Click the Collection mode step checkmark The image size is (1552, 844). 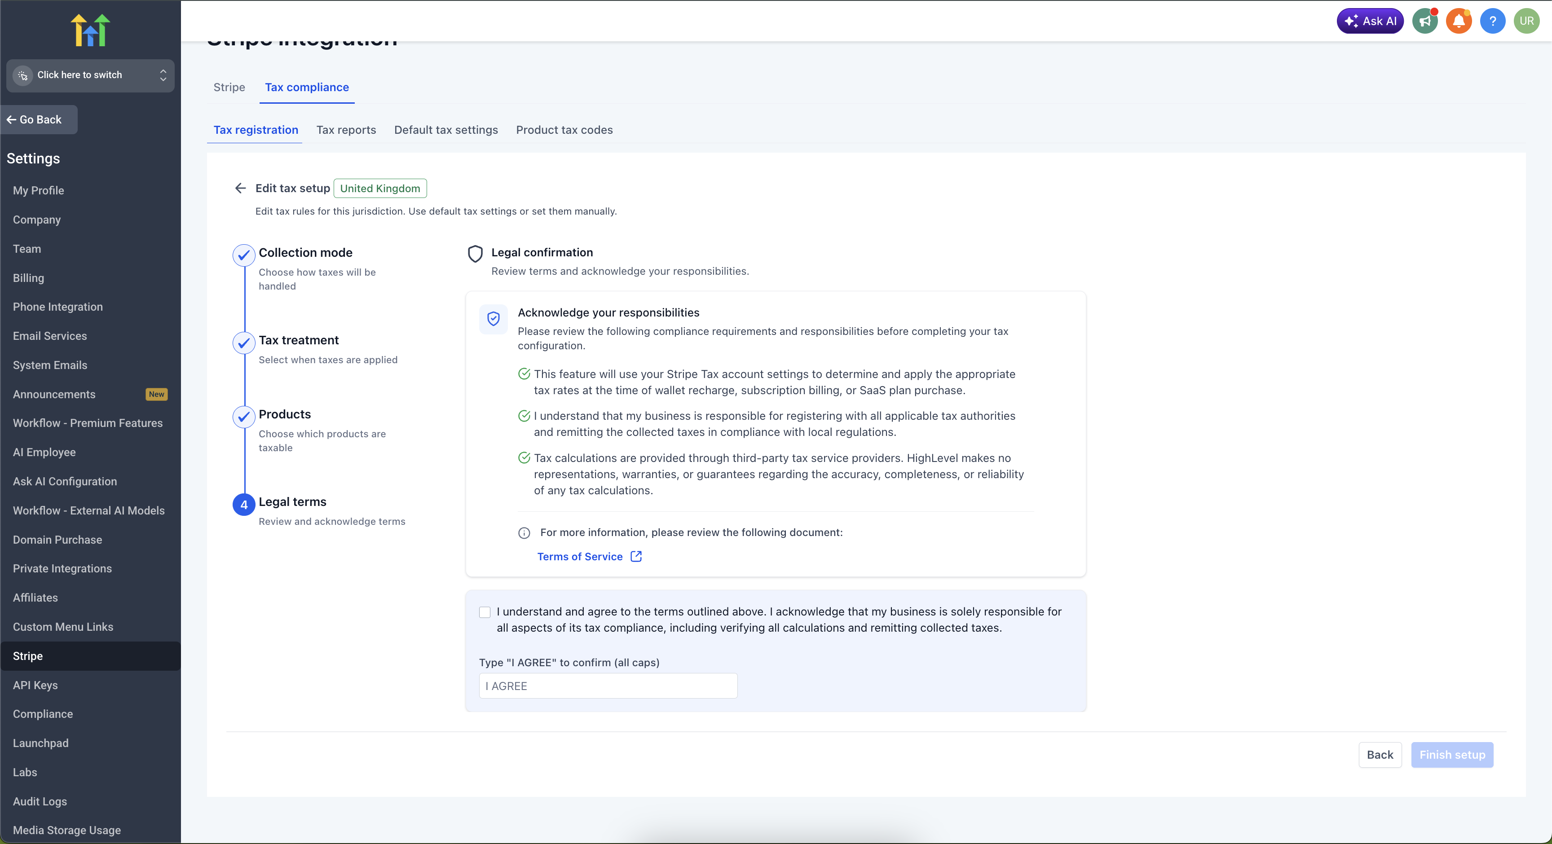(x=244, y=255)
